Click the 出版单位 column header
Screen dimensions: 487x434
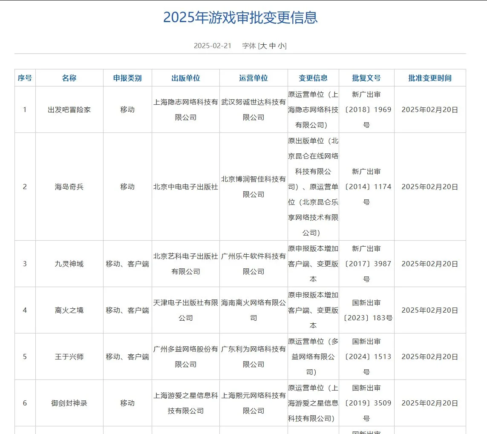click(x=185, y=78)
